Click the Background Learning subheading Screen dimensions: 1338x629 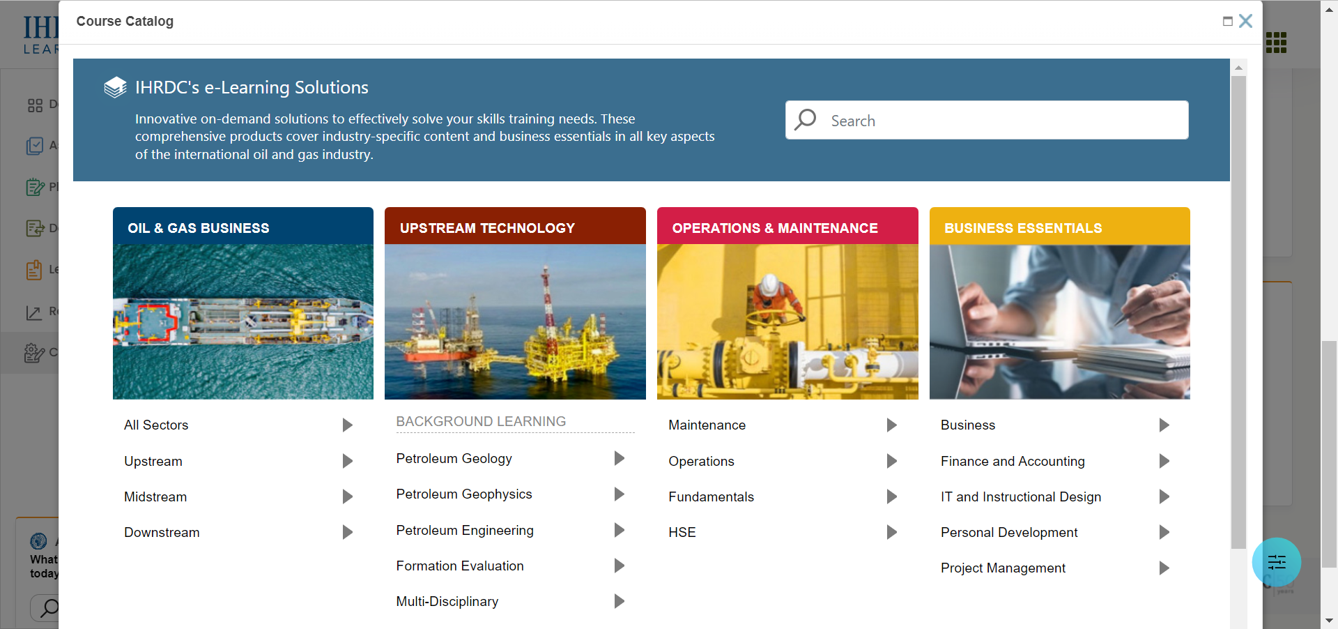481,421
